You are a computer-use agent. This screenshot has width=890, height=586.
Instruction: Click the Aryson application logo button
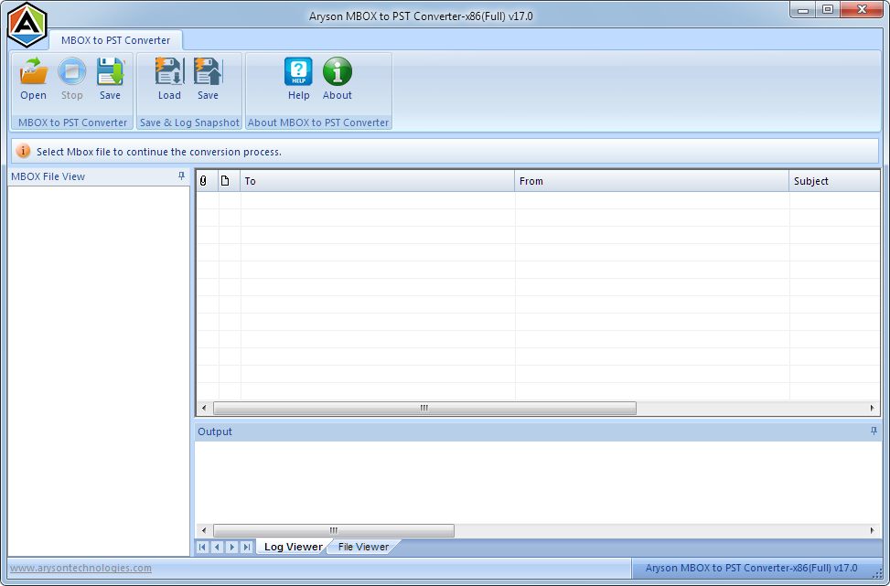pos(27,25)
